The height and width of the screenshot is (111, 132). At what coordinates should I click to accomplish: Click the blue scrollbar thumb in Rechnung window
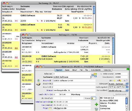(94, 10)
